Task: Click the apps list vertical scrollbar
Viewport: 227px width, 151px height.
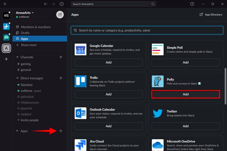Action: (x=225, y=86)
